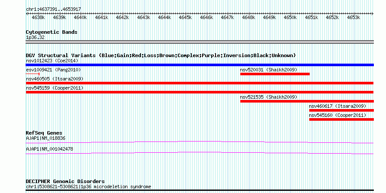Click the chr1:4637391..4653917 region label
This screenshot has width=386, height=193.
53,10
